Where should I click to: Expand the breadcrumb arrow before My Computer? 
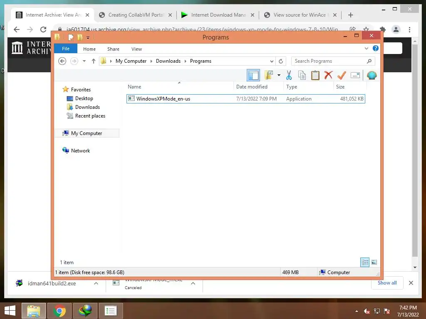111,61
